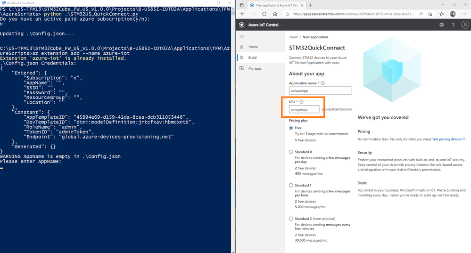Image resolution: width=471 pixels, height=253 pixels.
Task: Click the STM32QuickConnect heading
Action: tap(317, 48)
